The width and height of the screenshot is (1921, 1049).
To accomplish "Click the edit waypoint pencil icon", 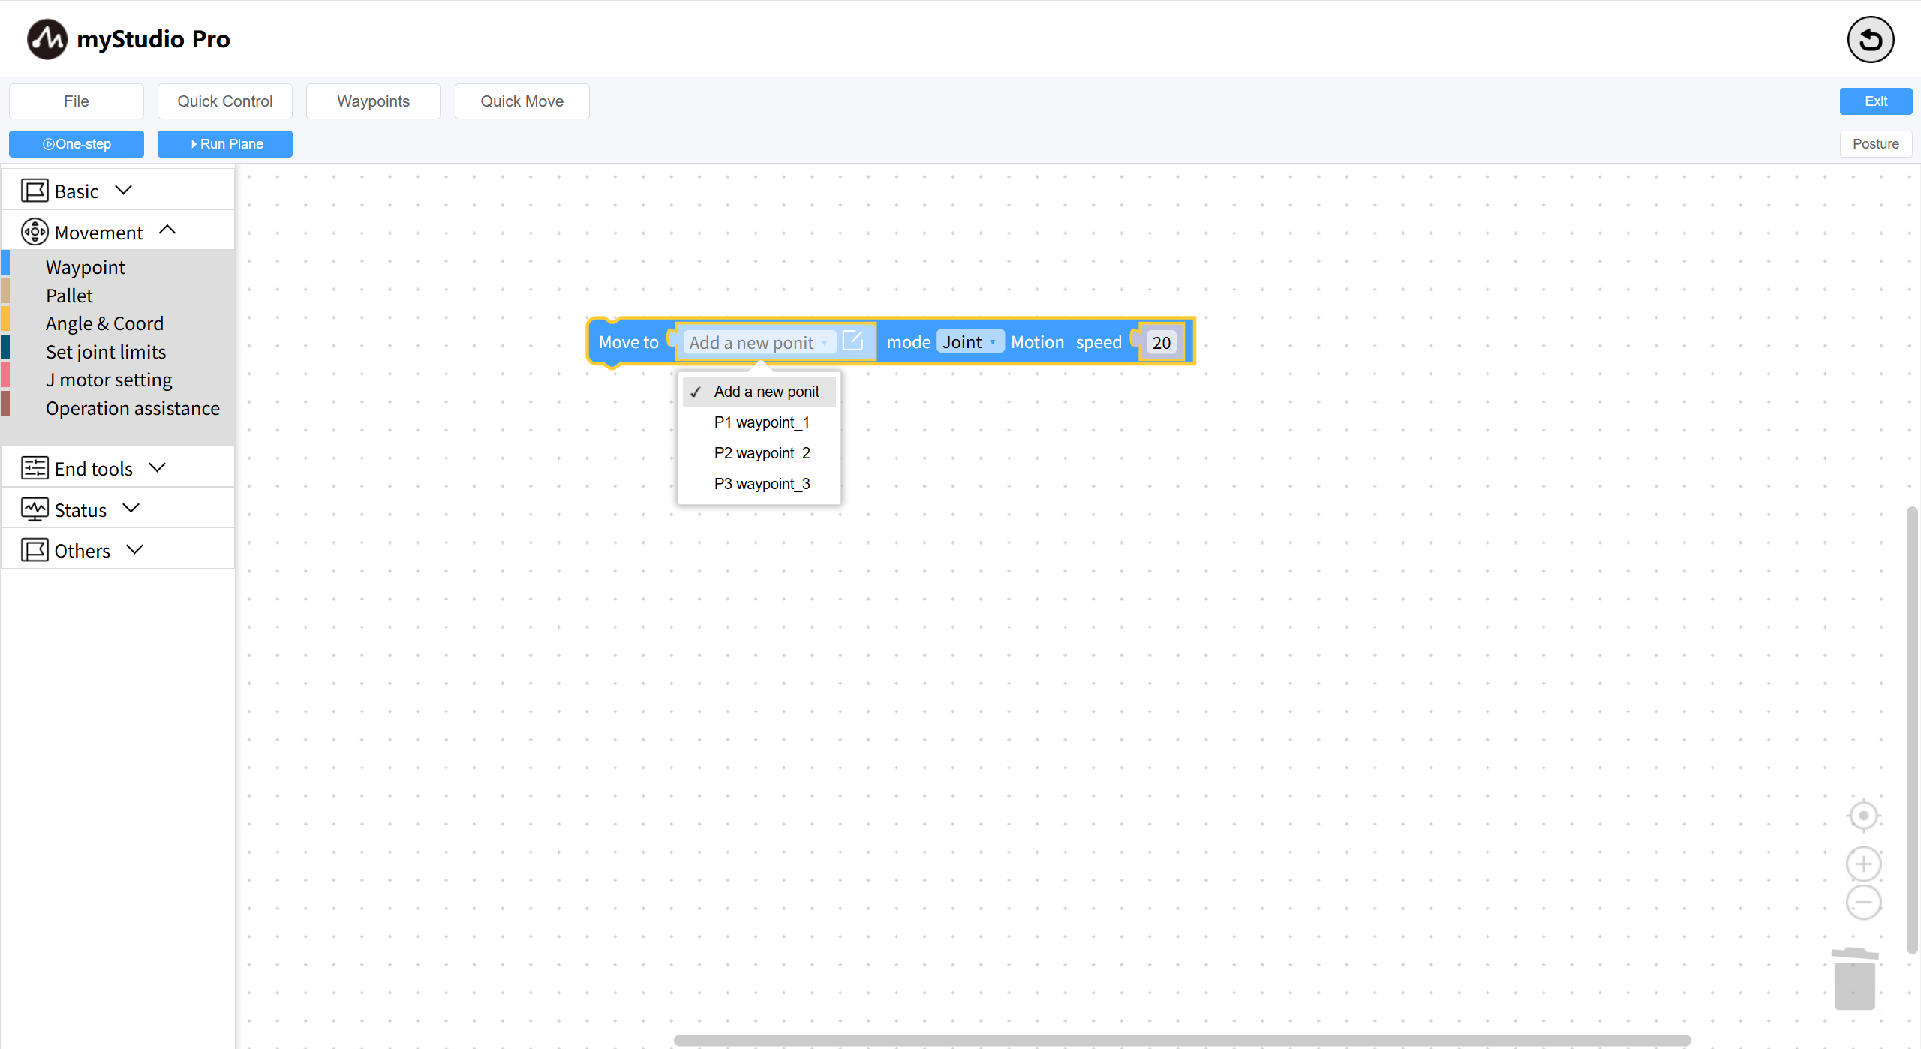I will 853,341.
